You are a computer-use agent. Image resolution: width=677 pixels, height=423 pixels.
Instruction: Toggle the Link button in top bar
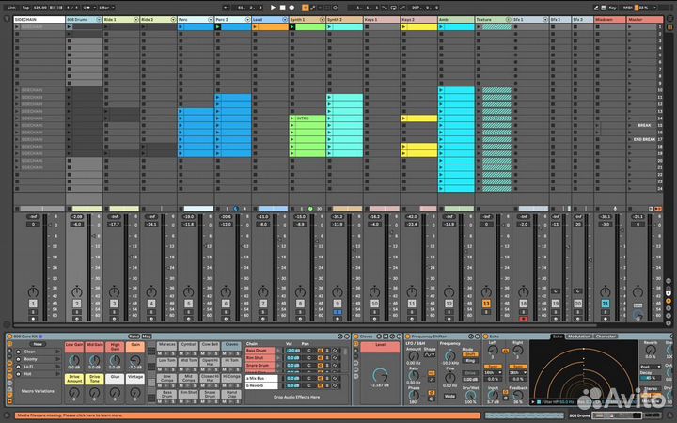[x=11, y=8]
